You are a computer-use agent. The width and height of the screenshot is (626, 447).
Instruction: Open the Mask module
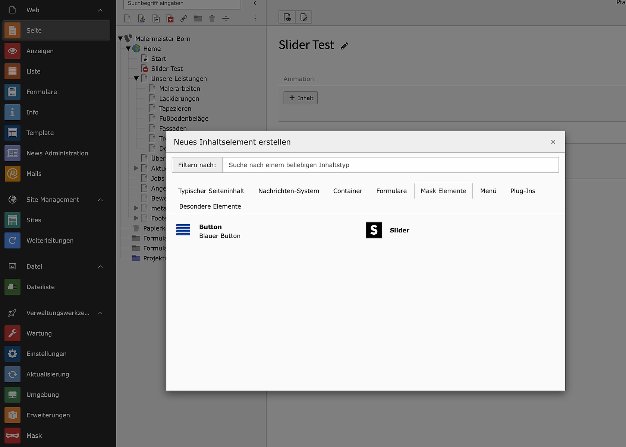pos(56,436)
